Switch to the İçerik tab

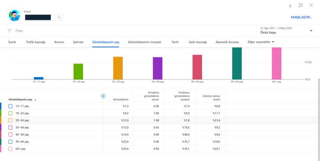pos(12,42)
